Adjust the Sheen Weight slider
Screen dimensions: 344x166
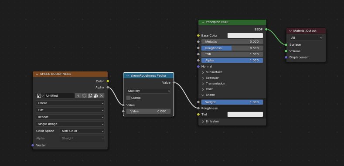click(x=232, y=102)
